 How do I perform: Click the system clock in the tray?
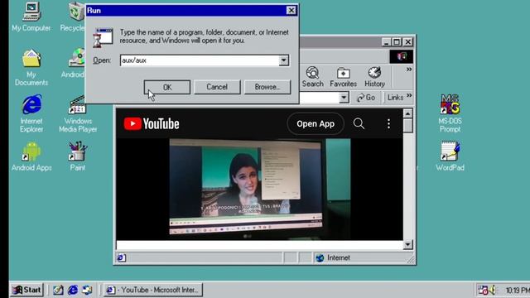(517, 291)
